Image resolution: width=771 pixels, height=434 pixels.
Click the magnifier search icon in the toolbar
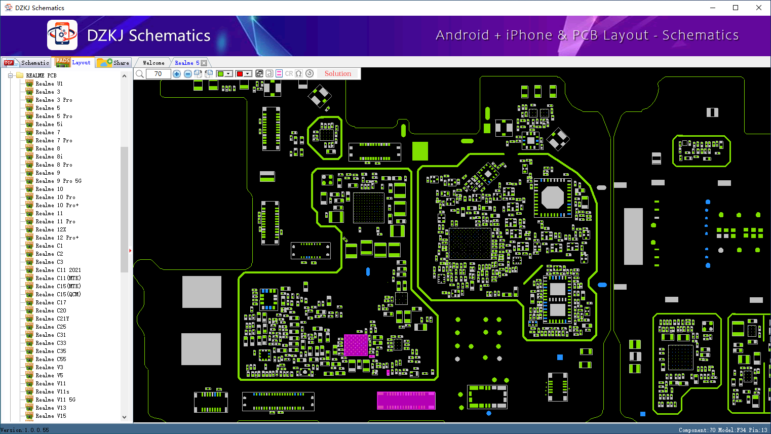coord(139,74)
